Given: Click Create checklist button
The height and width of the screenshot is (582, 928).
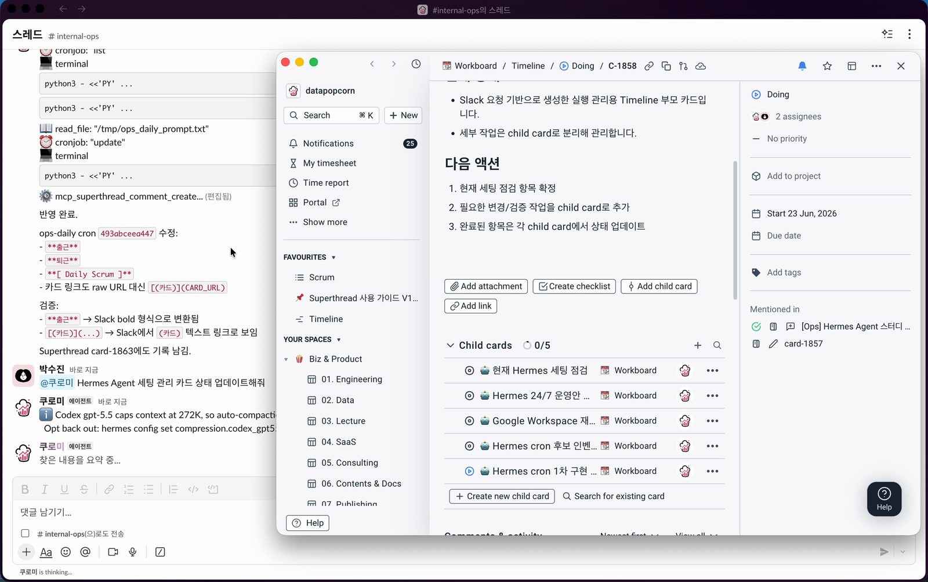Looking at the screenshot, I should [x=574, y=287].
